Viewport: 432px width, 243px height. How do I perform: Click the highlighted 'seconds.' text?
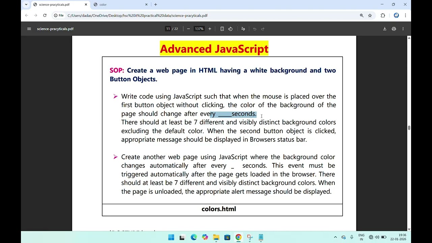click(244, 114)
